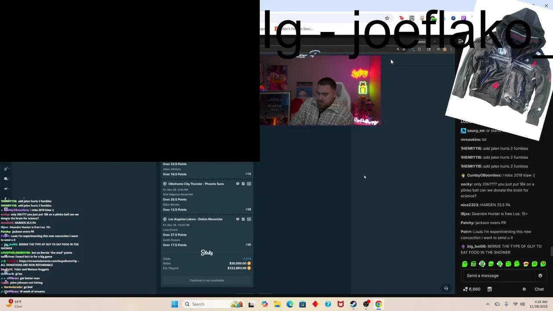Screen dimensions: 553x311
Task: Click username saucy_ea in chat
Action: [x=476, y=131]
